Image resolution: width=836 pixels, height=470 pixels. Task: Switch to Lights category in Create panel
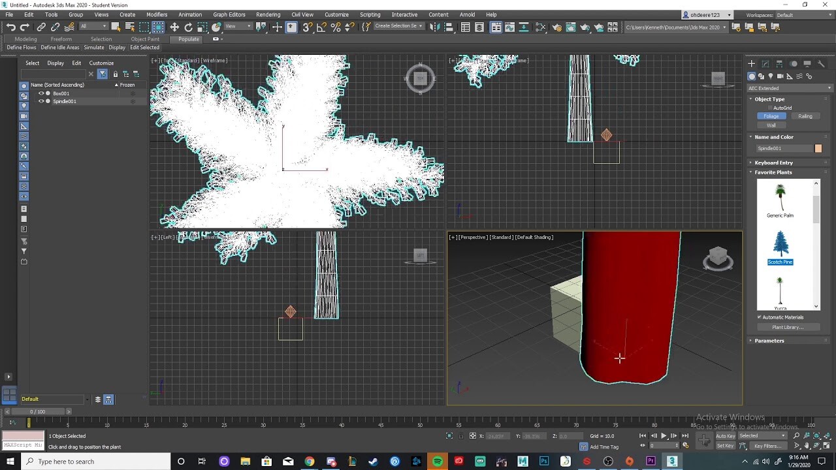point(771,76)
